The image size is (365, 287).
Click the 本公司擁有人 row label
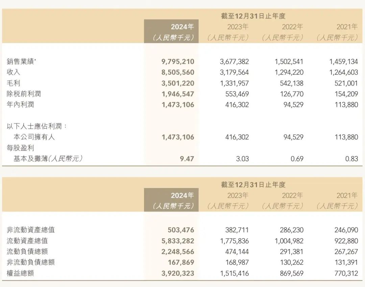tap(34, 137)
